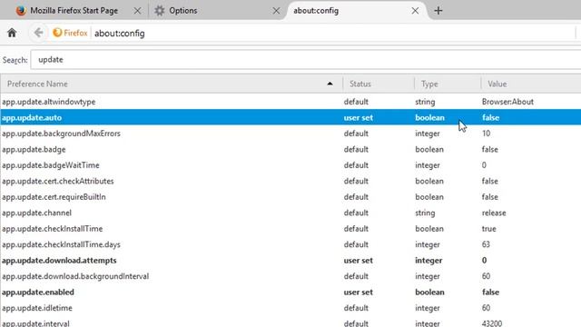Screen dimensions: 581x327
Task: Click the 'Search:' label
Action: pos(15,60)
